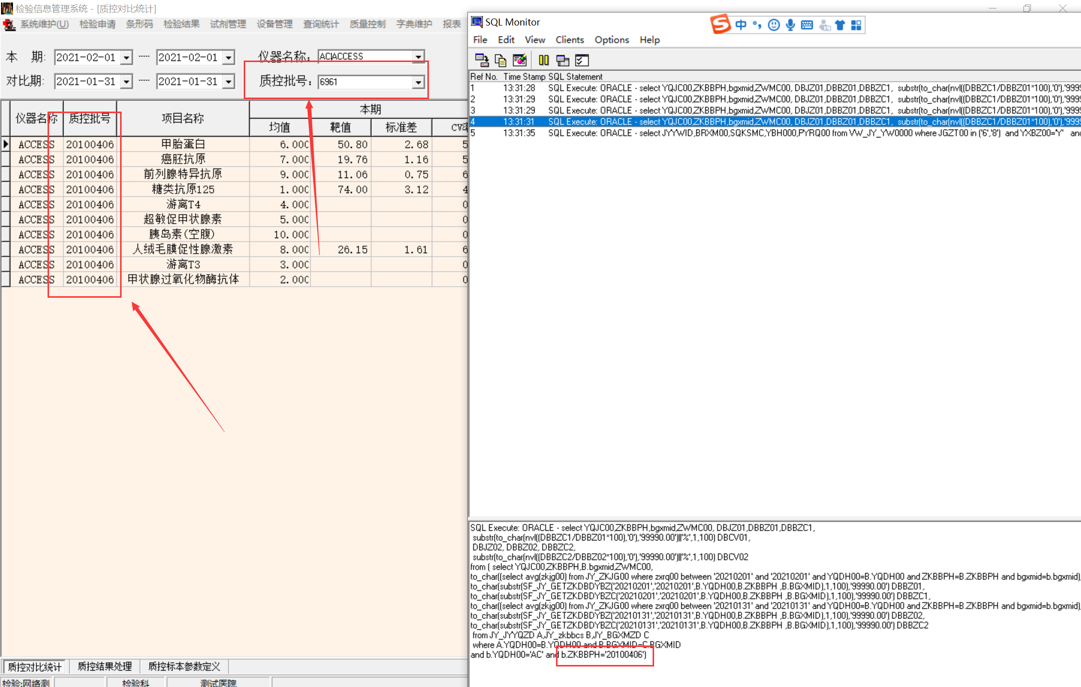1081x687 pixels.
Task: Click the Sogou microphone voice input icon
Action: point(790,25)
